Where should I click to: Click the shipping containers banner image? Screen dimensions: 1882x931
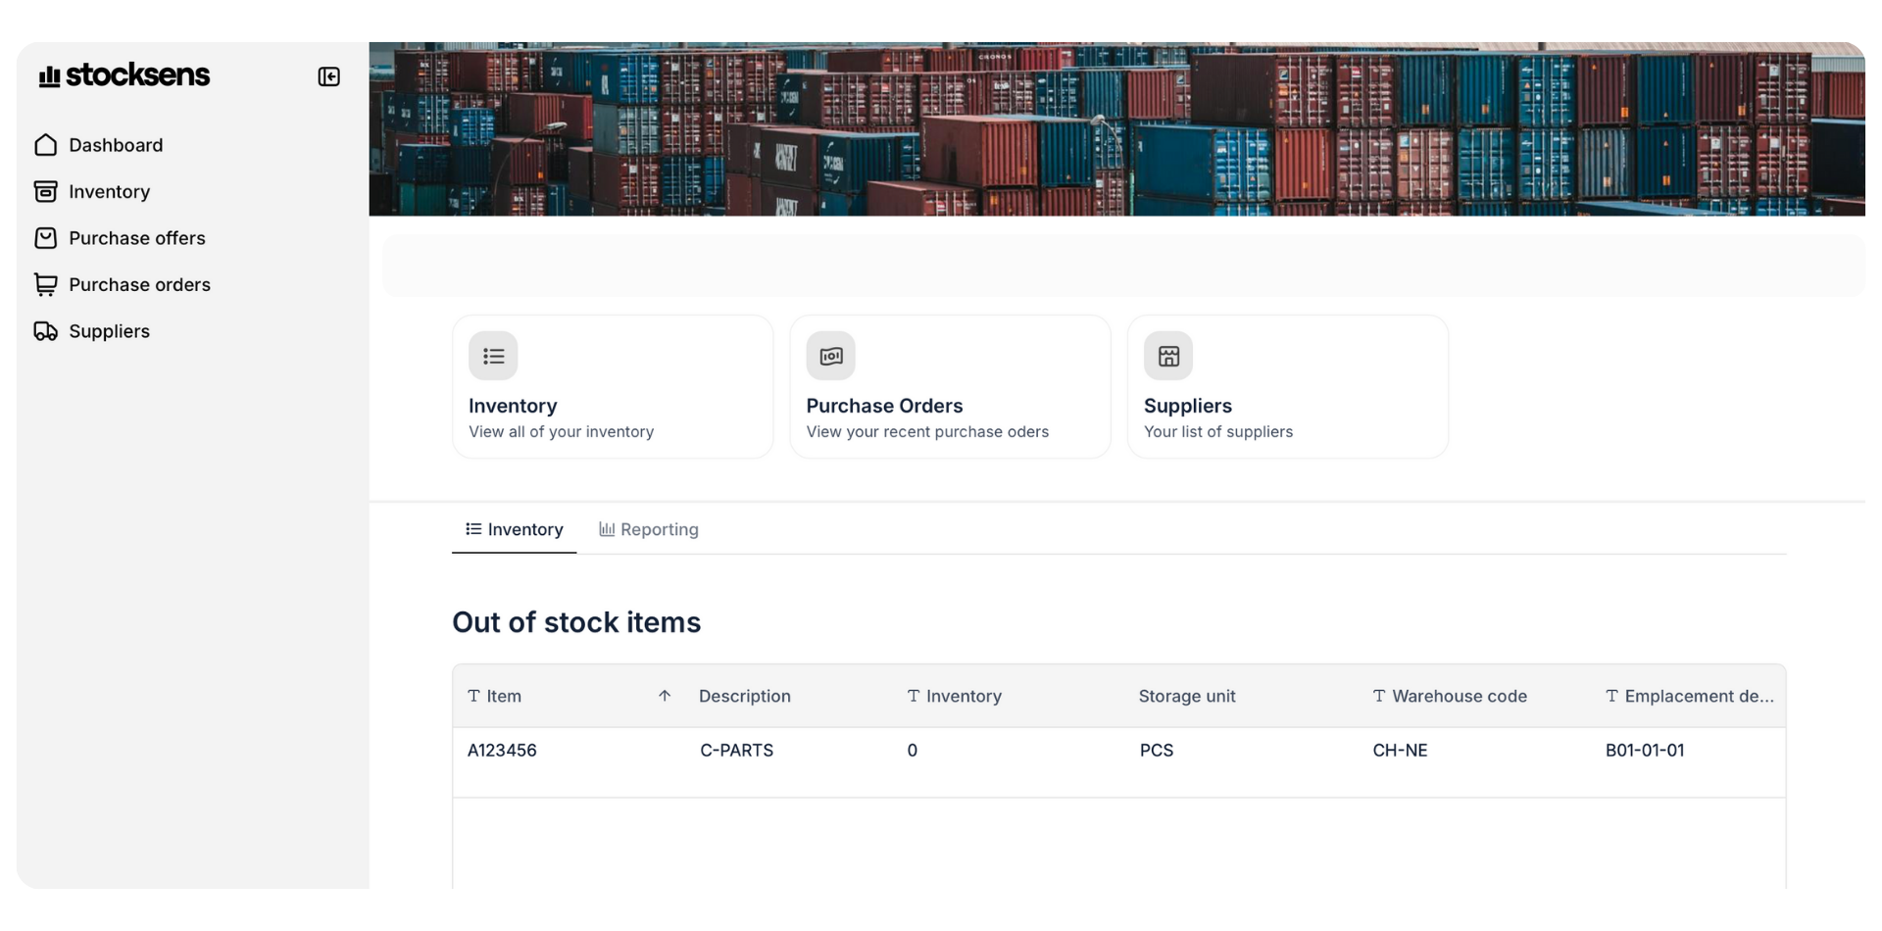coord(1117,128)
